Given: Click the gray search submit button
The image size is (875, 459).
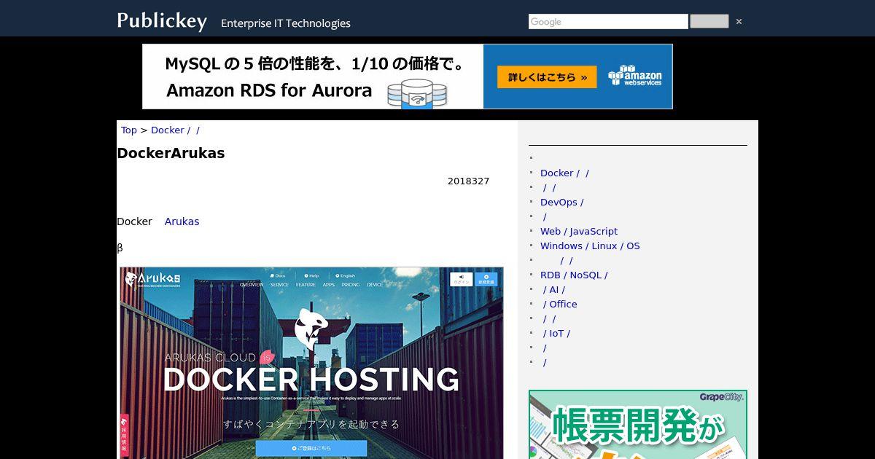Looking at the screenshot, I should click(709, 21).
